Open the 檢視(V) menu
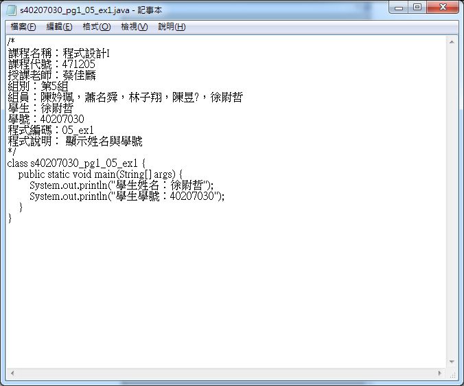Viewport: 464px width, 386px height. pos(134,27)
